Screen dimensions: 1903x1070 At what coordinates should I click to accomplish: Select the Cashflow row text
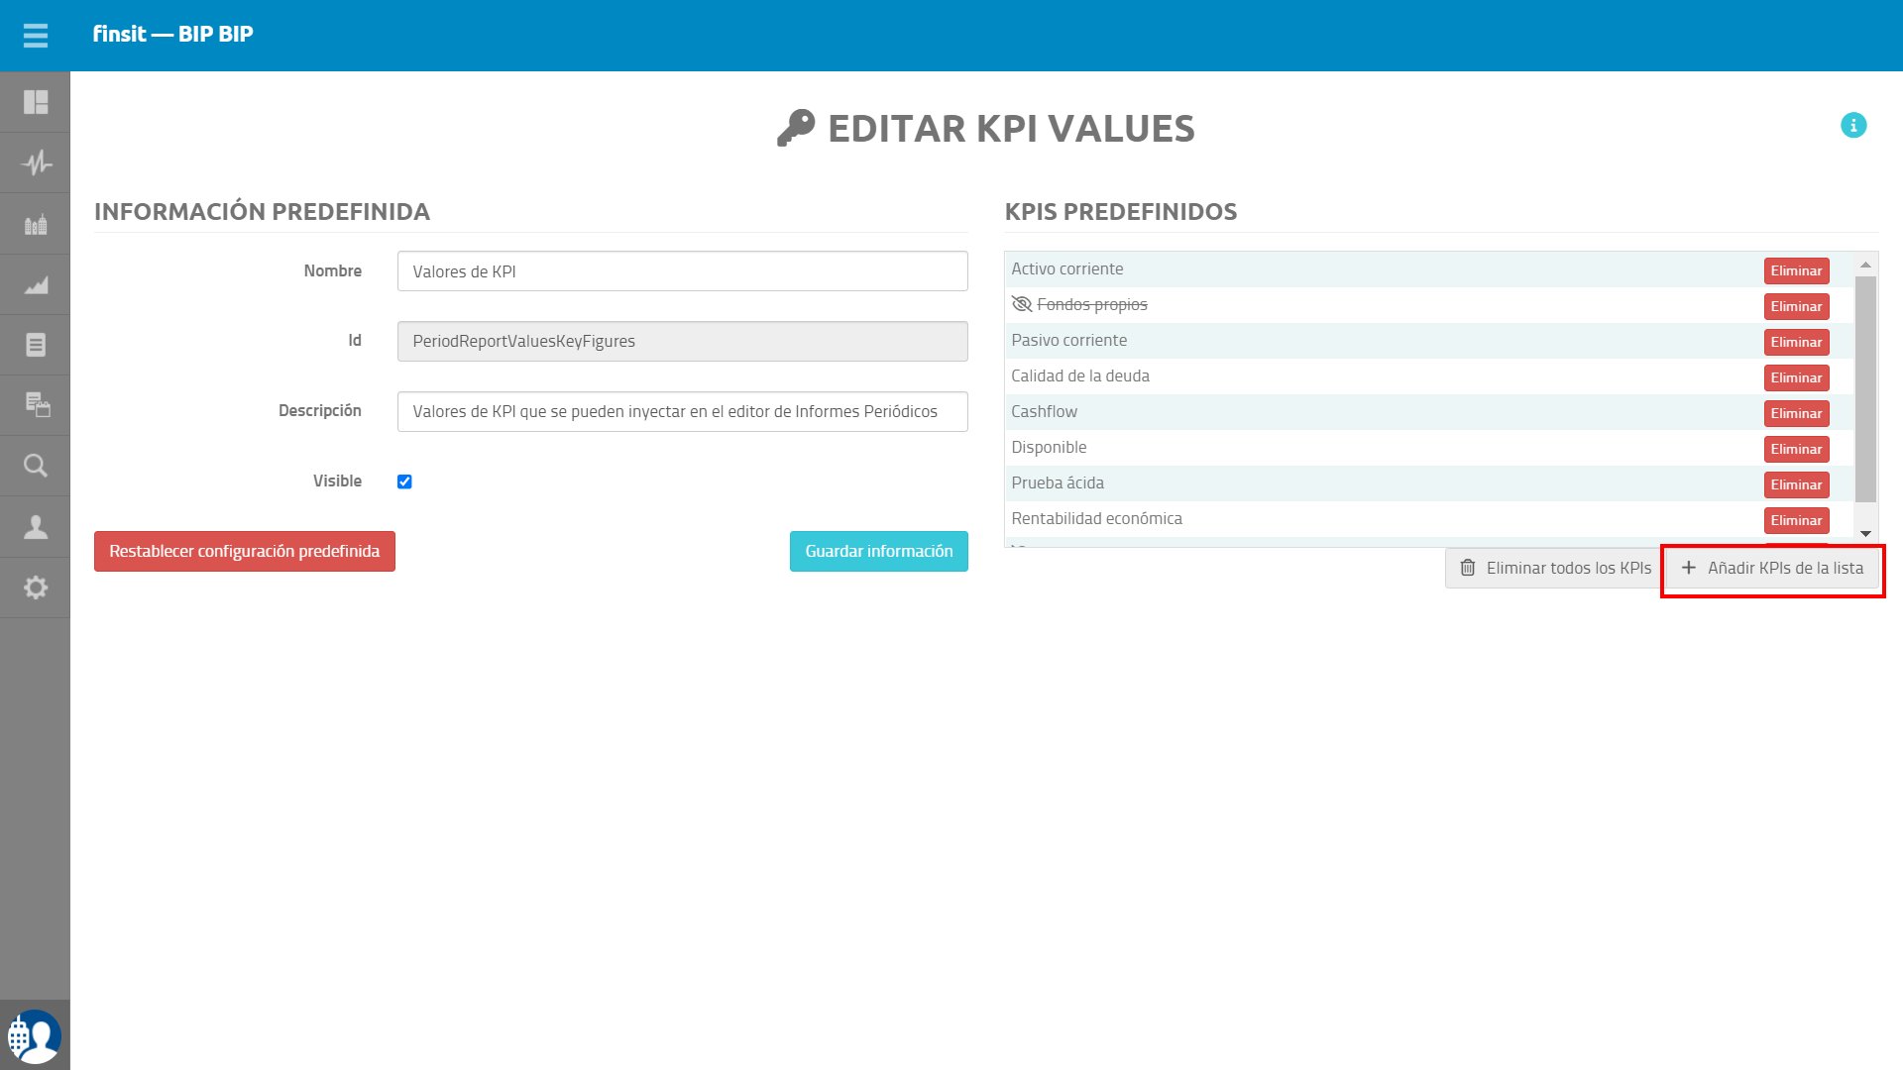click(x=1045, y=411)
